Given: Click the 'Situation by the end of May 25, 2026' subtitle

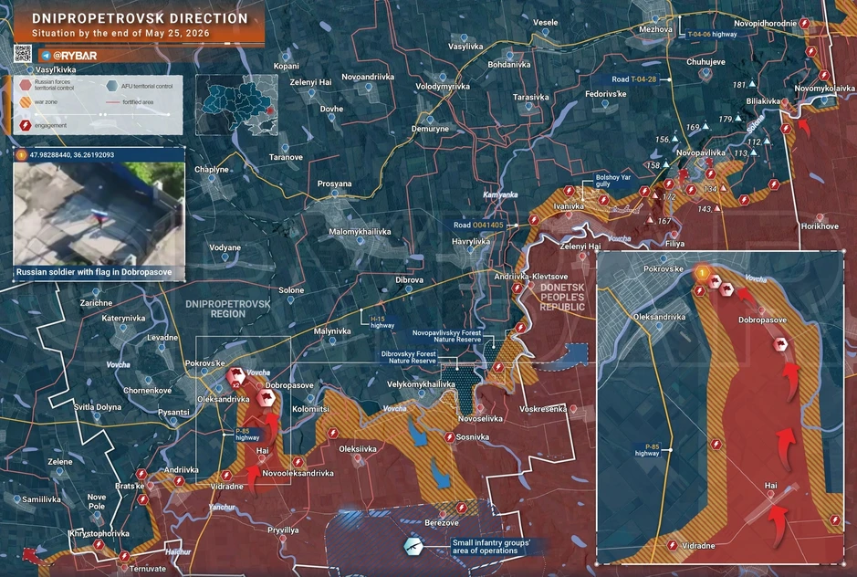Looking at the screenshot, I should coord(120,34).
